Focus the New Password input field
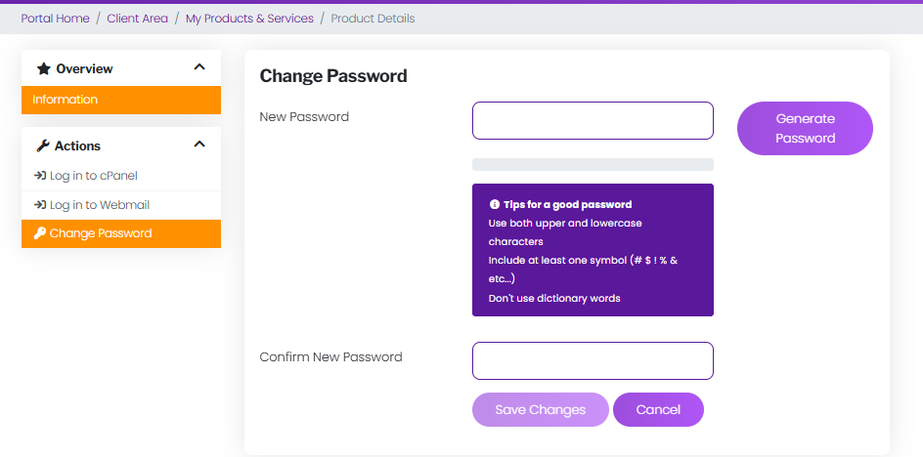 coord(593,121)
